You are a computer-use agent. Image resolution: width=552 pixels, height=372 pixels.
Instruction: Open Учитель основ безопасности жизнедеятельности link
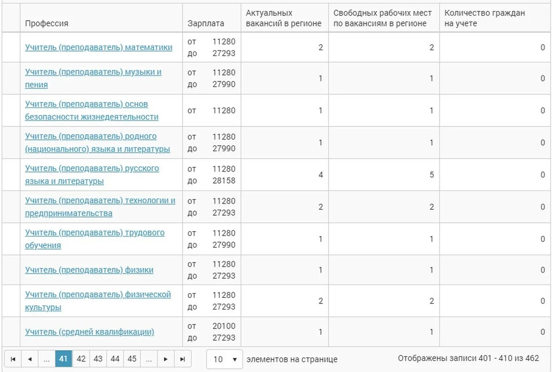click(92, 110)
